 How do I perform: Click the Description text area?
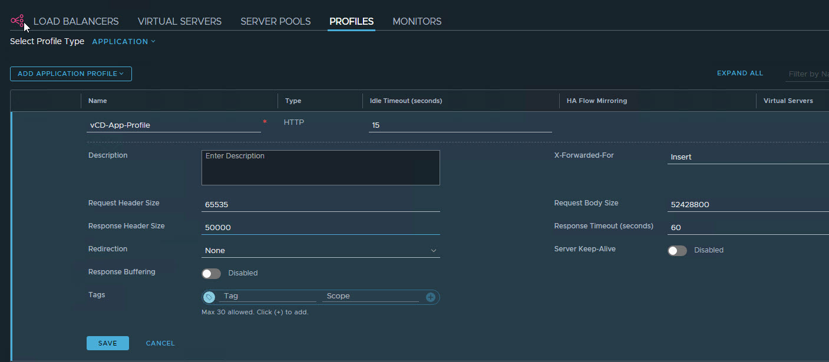point(321,168)
